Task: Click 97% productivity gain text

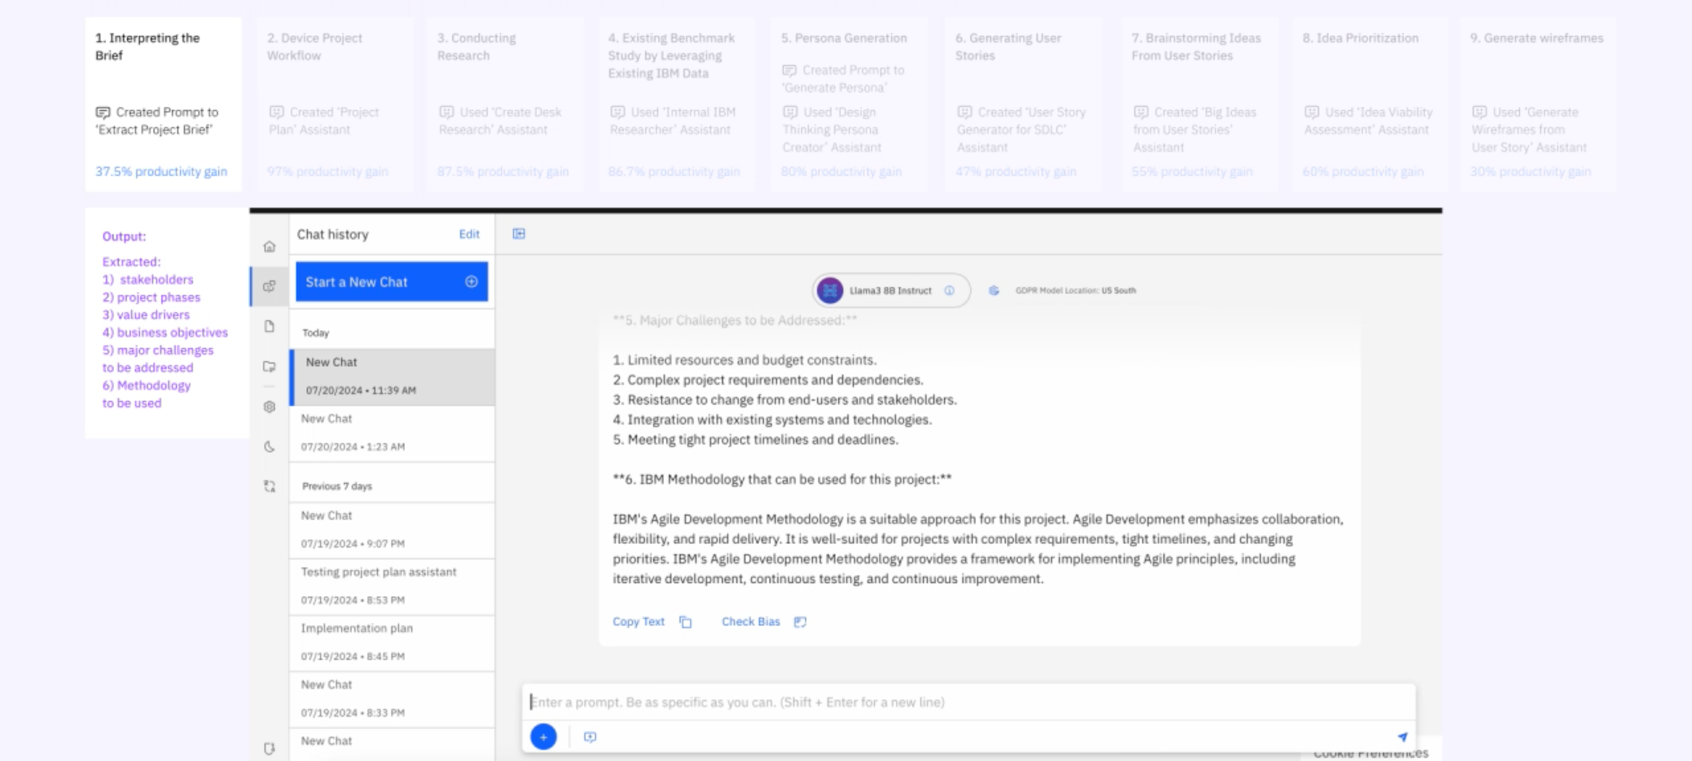Action: point(328,171)
